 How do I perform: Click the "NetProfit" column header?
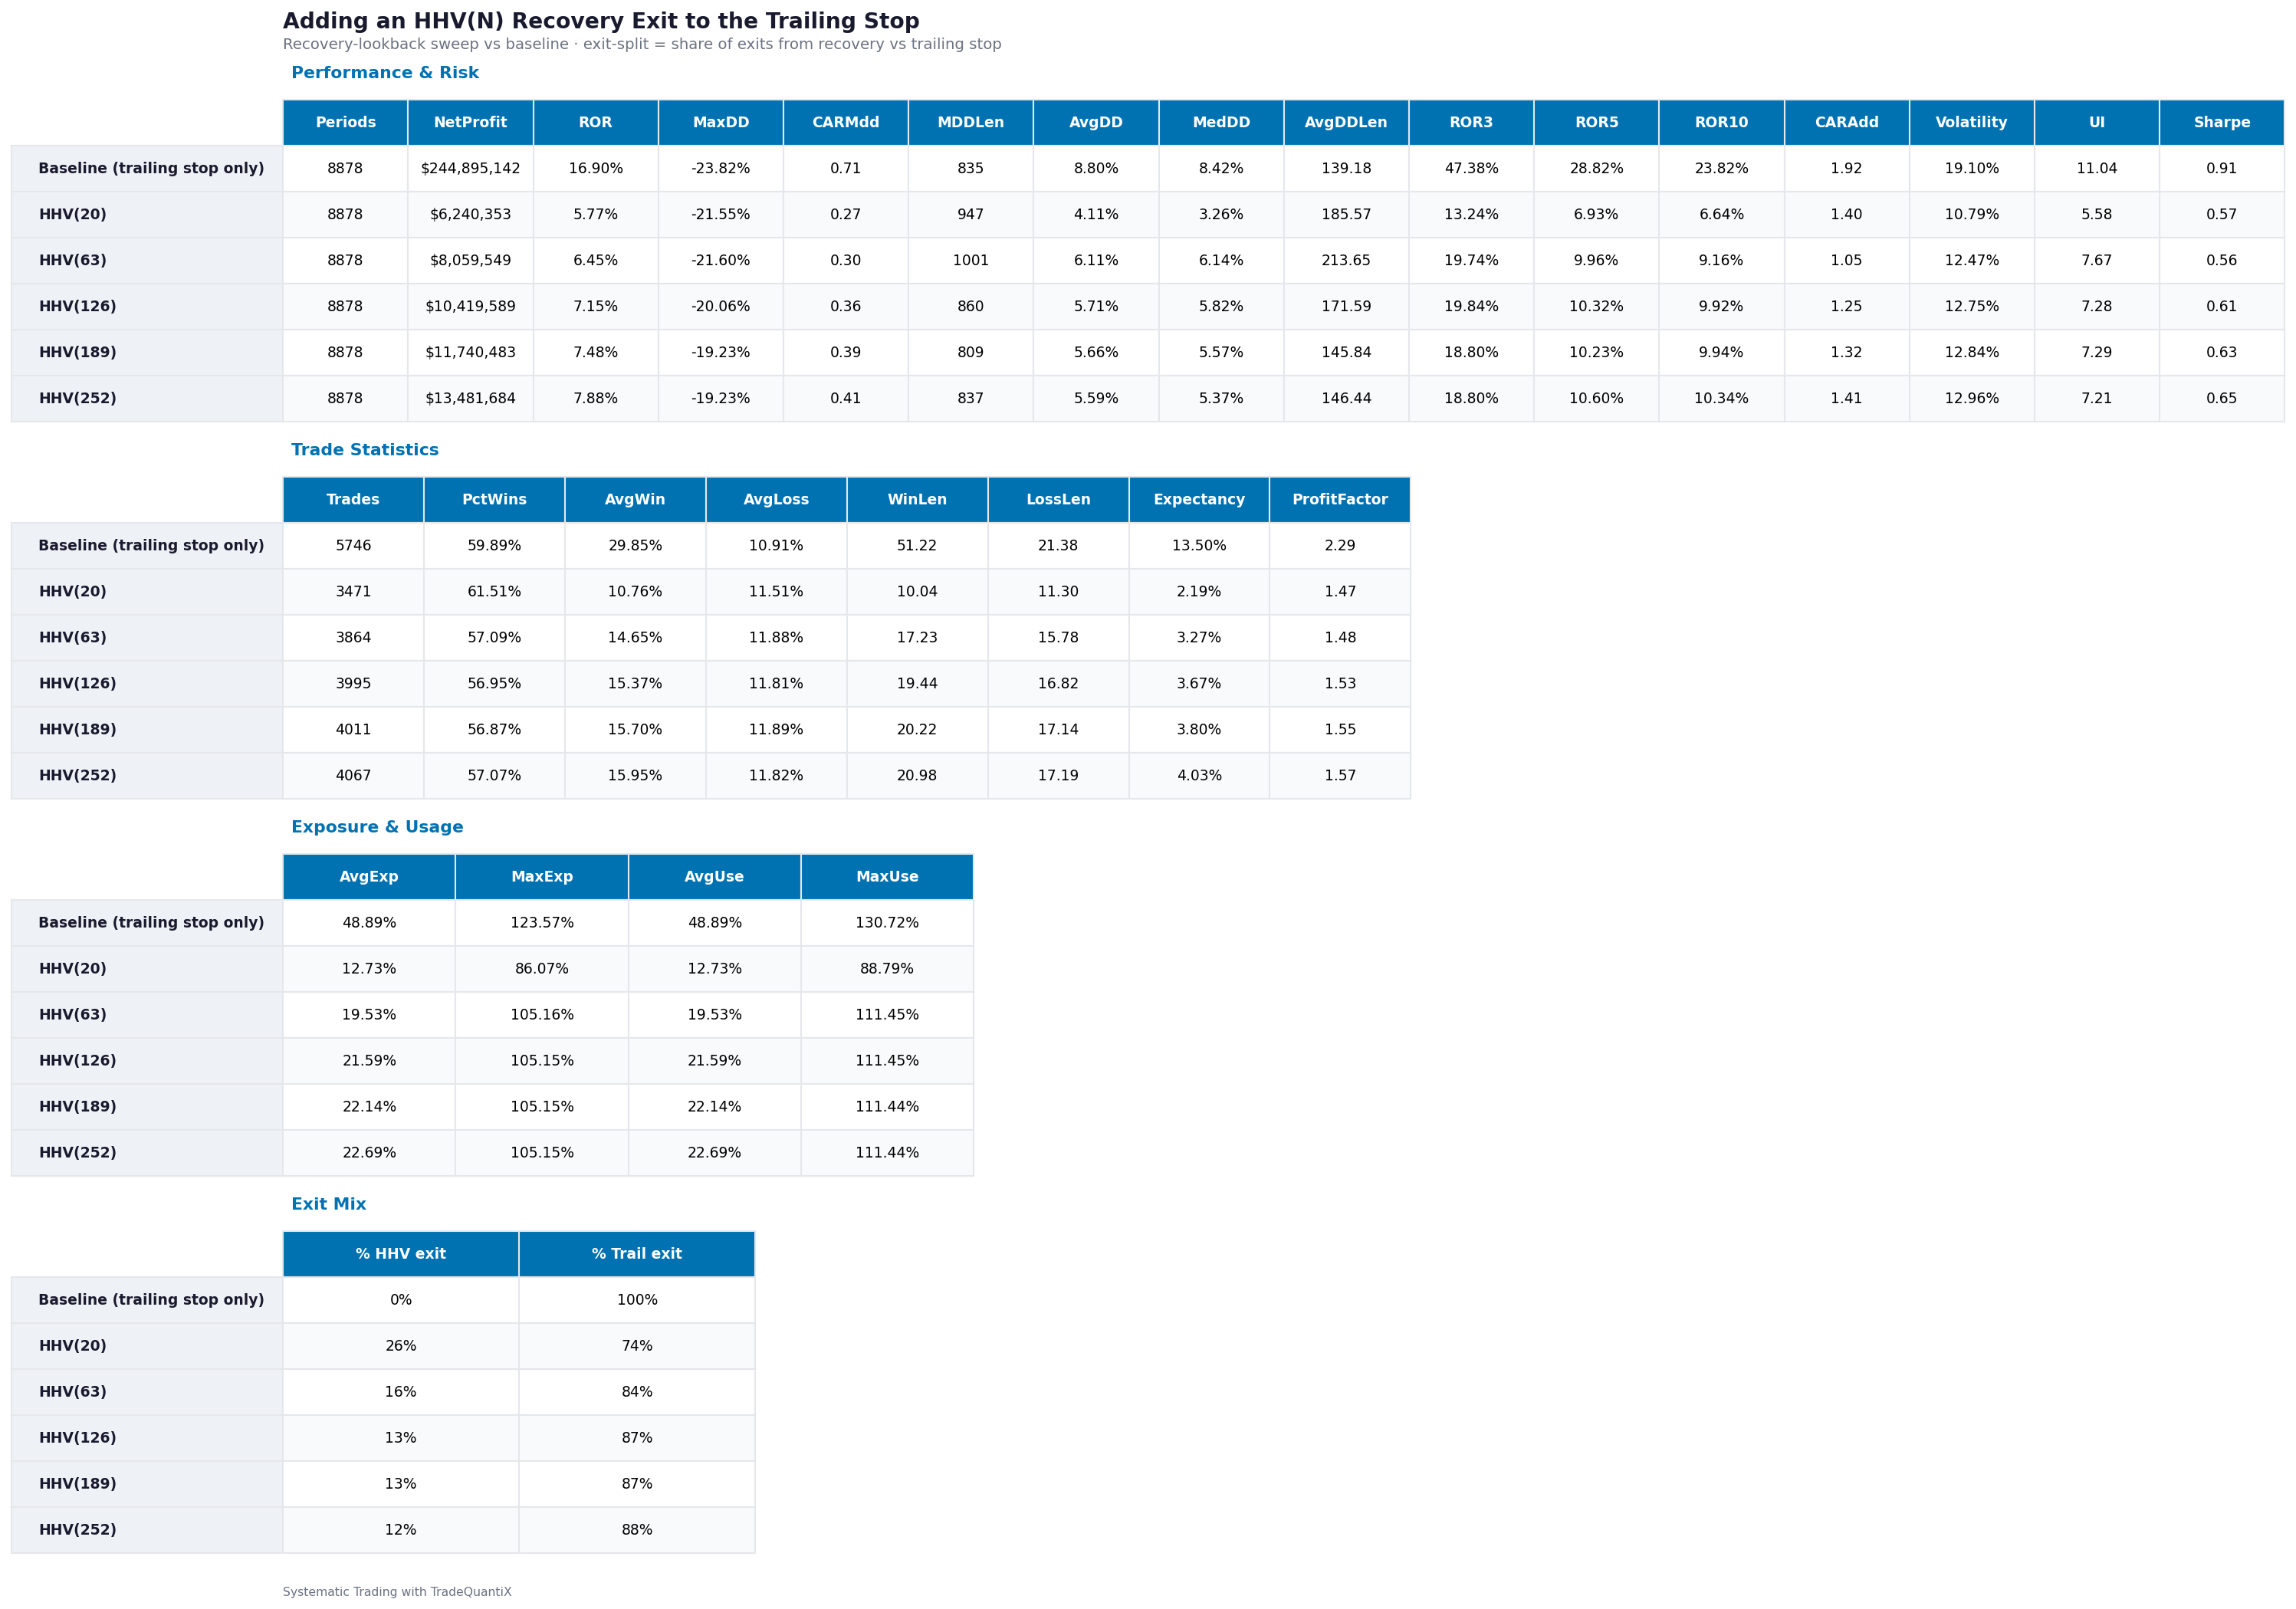(x=471, y=123)
